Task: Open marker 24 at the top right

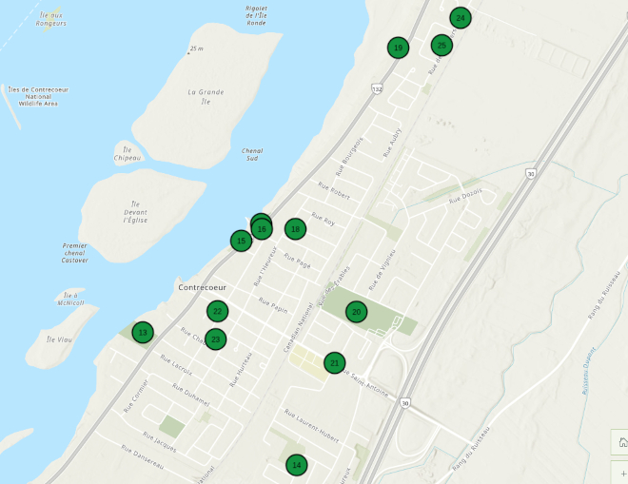Action: point(461,18)
